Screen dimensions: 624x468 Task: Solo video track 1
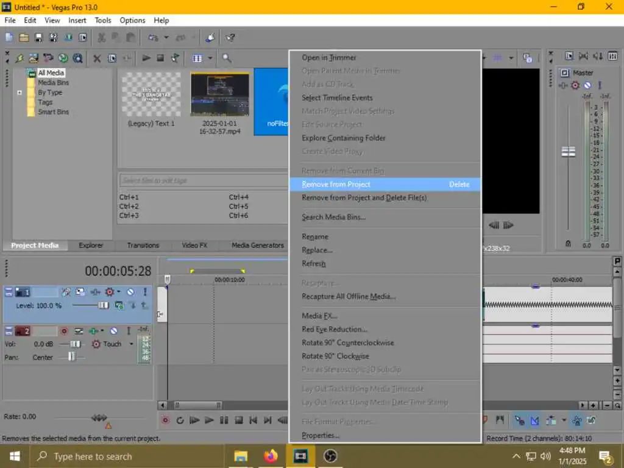145,292
